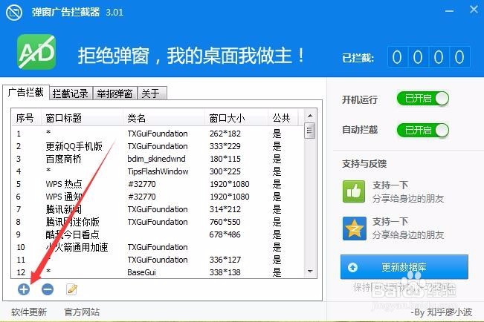Viewport: 484px width, 322px height.
Task: Toggle the 自动拦截 auto-block switch
Action: point(422,131)
